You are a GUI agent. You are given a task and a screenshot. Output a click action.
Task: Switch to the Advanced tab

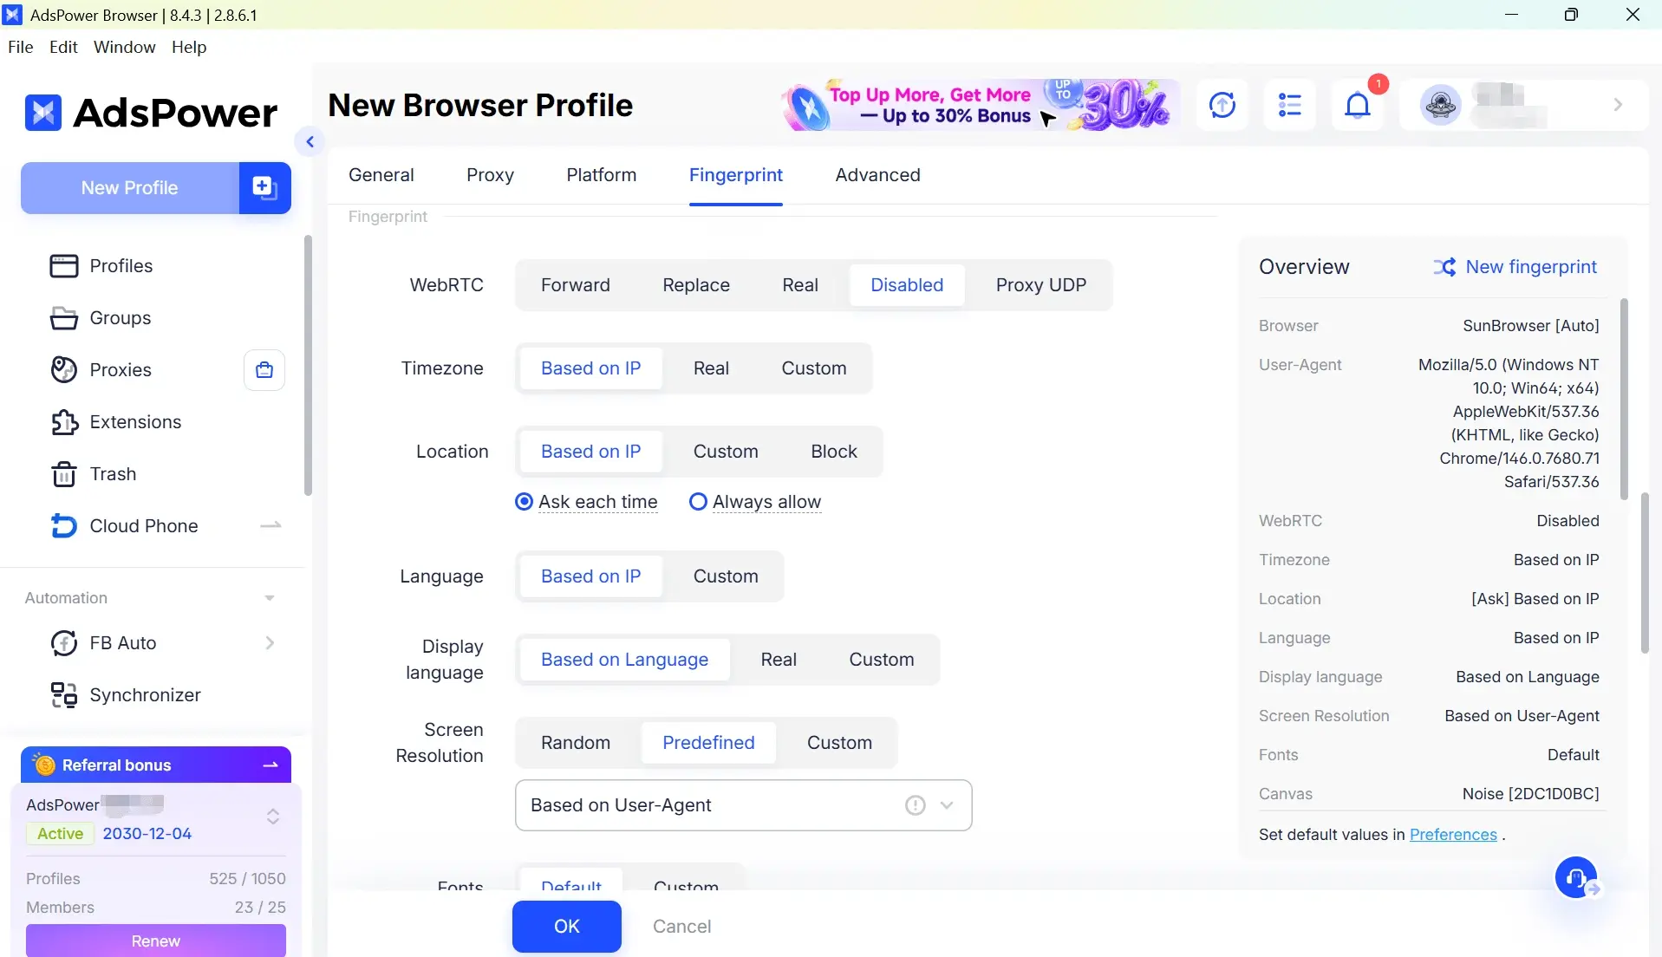[877, 175]
